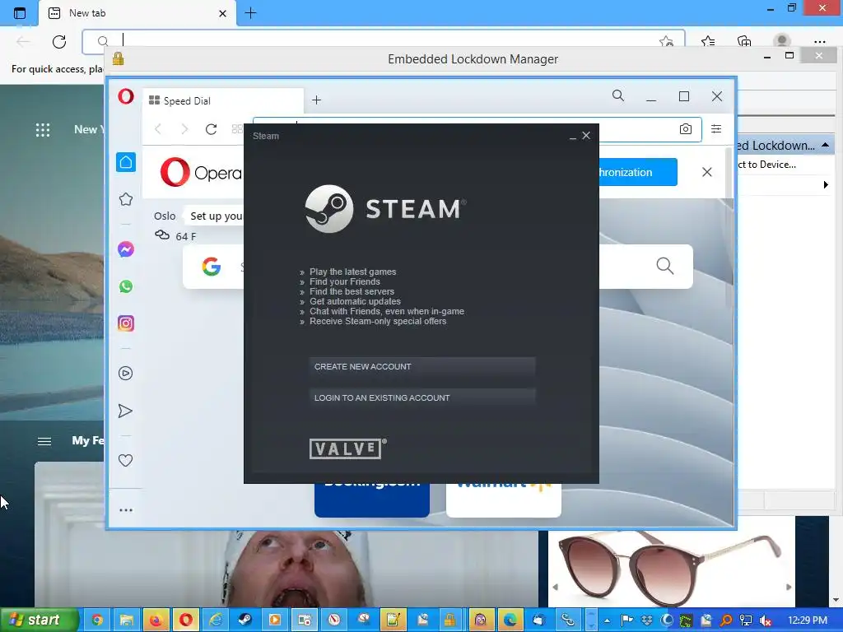Viewport: 843px width, 632px height.
Task: Open Opera bookmarks star in sidebar
Action: pos(126,199)
